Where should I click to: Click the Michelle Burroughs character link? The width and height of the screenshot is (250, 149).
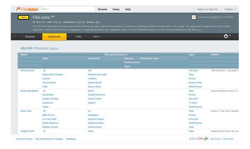click(97, 74)
